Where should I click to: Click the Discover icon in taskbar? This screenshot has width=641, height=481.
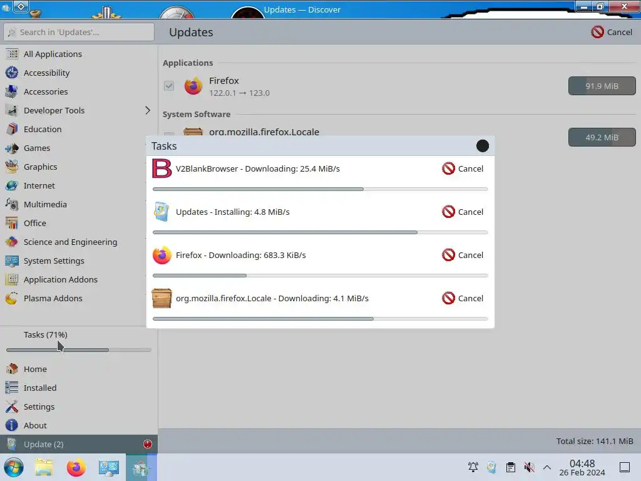click(x=141, y=467)
